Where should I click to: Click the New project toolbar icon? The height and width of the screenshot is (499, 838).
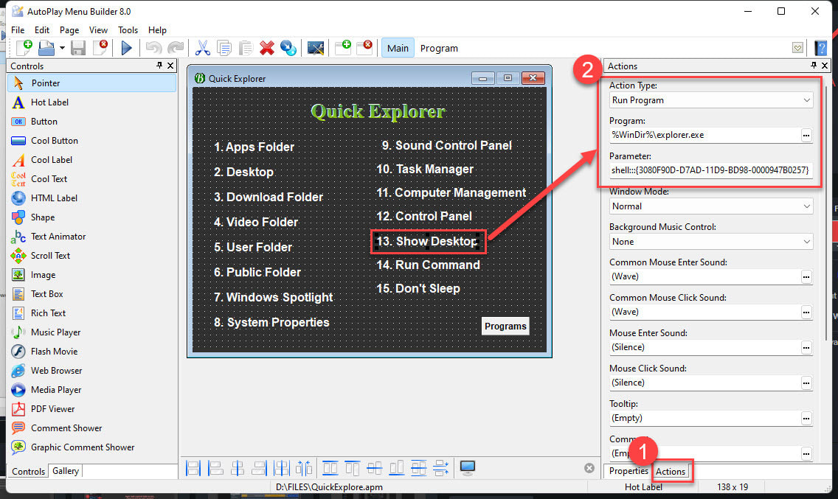click(24, 48)
